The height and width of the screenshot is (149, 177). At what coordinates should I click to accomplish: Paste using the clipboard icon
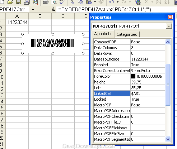point(89,2)
